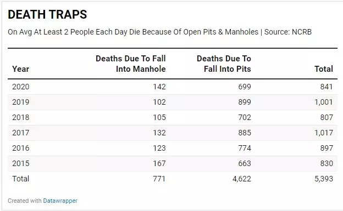This screenshot has width=343, height=211.
Task: Click the Total row label
Action: point(20,179)
